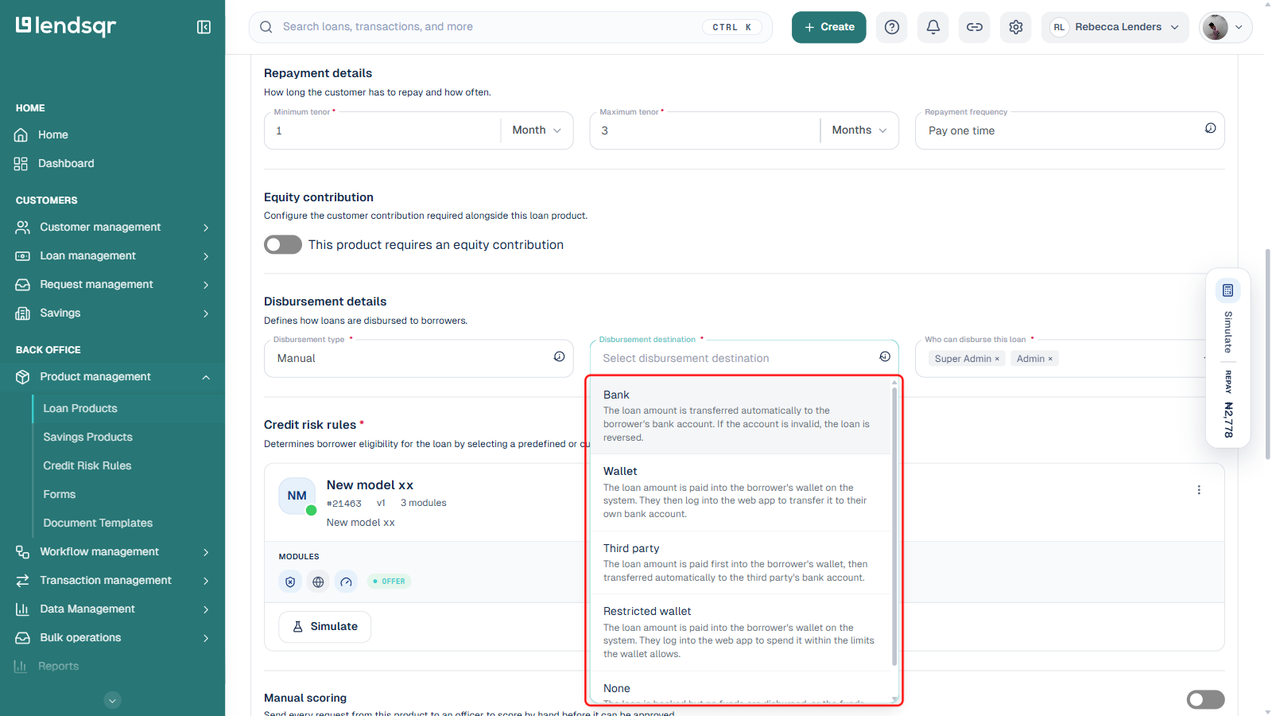Open the maximum tenor Months dropdown
Image resolution: width=1272 pixels, height=716 pixels.
point(859,130)
